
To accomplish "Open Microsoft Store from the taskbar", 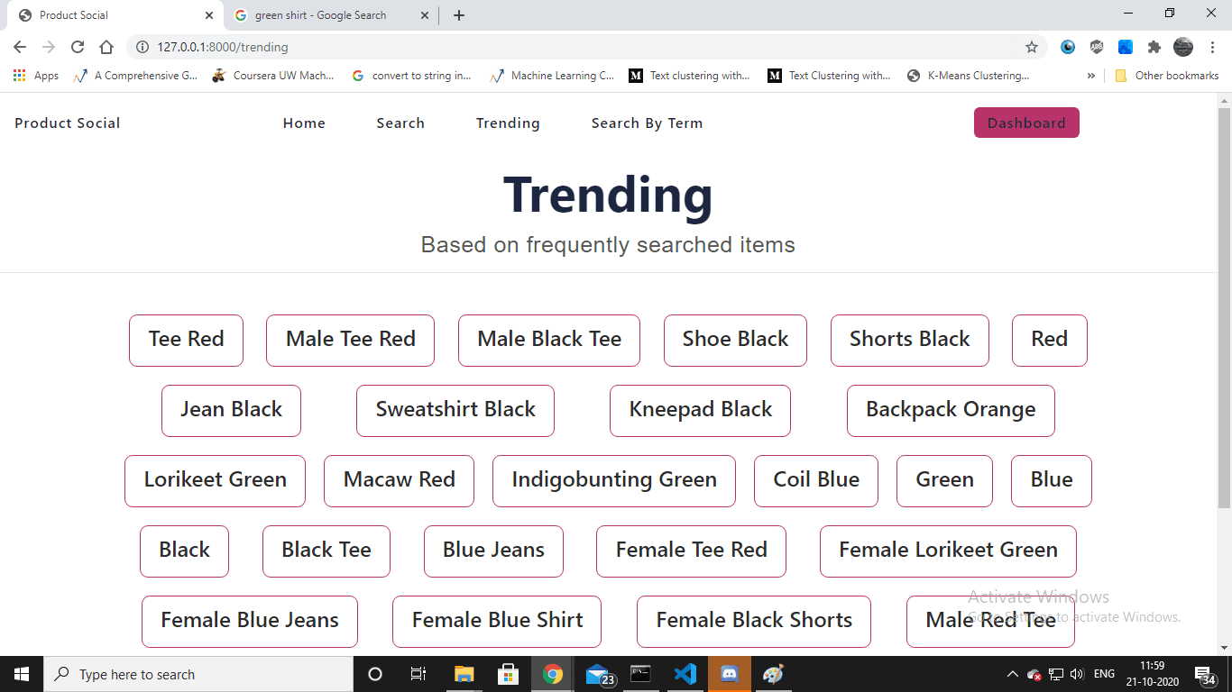I will [x=508, y=674].
